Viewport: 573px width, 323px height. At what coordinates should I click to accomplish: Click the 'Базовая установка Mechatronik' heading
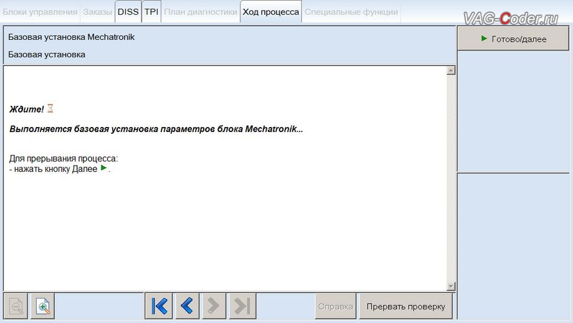71,37
